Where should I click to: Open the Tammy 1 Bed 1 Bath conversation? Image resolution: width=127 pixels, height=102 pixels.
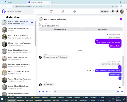[17, 80]
